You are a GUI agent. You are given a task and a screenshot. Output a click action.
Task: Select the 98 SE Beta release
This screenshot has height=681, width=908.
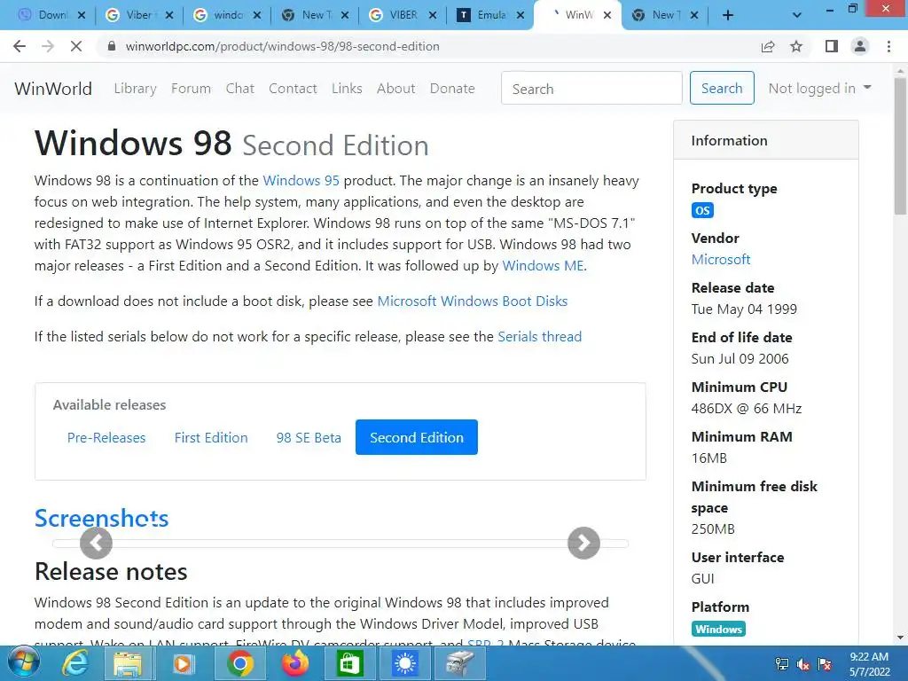[309, 437]
